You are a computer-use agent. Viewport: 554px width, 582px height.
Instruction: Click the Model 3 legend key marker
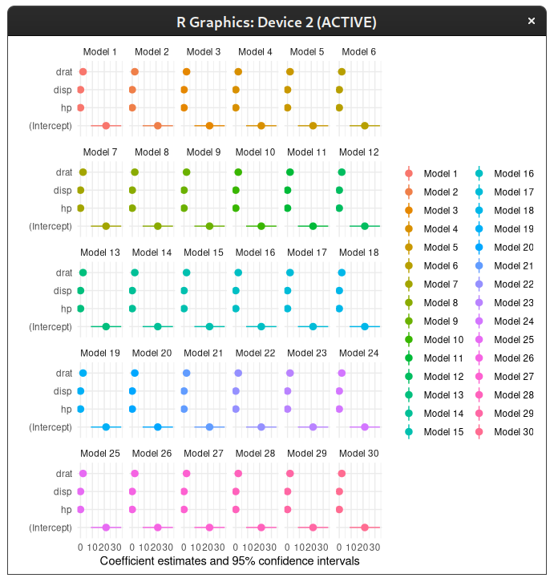point(409,211)
